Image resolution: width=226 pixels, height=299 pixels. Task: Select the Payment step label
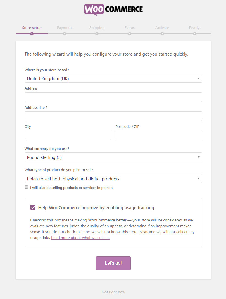[64, 28]
